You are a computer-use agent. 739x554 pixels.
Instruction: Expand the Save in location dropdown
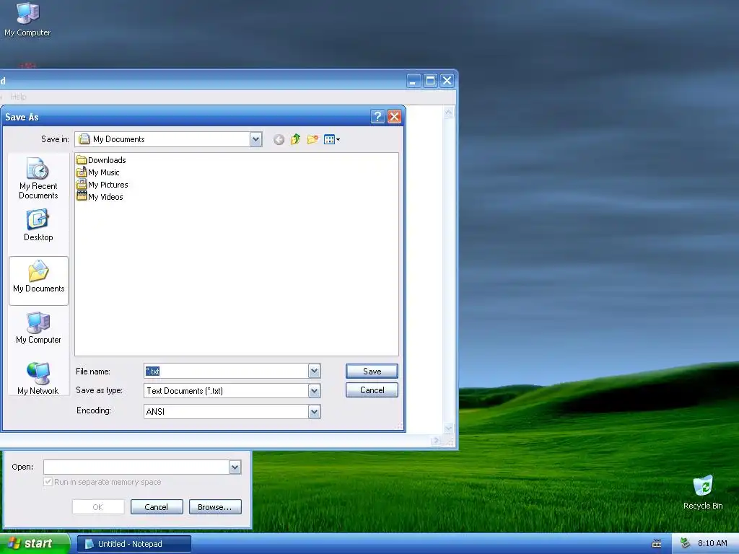point(255,139)
